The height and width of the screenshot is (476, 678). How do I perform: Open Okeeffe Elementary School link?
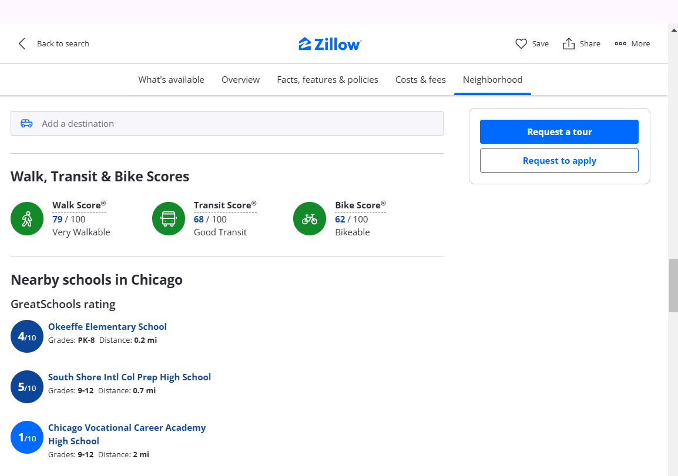click(x=108, y=326)
